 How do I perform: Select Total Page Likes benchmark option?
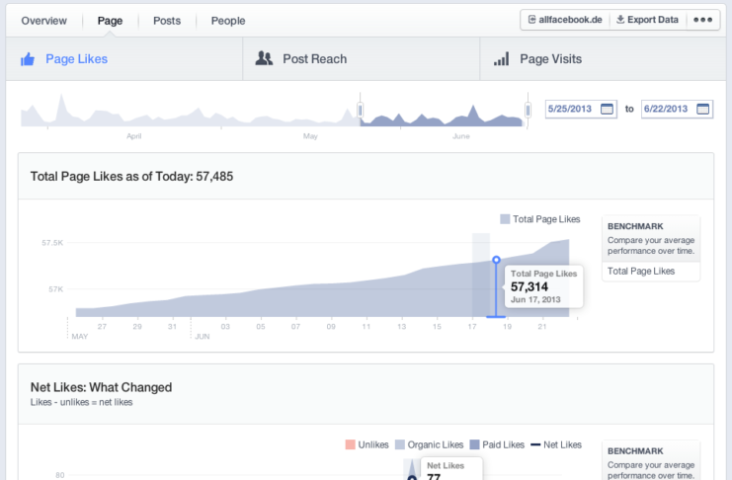[641, 272]
